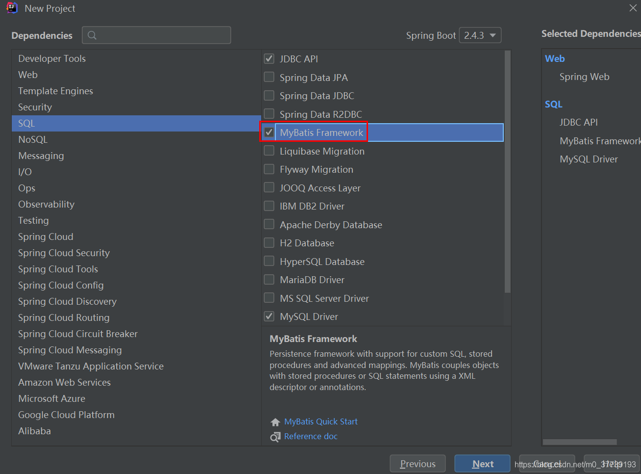Screen dimensions: 641x474
Task: Check the HyperSQL Database checkbox
Action: (269, 261)
